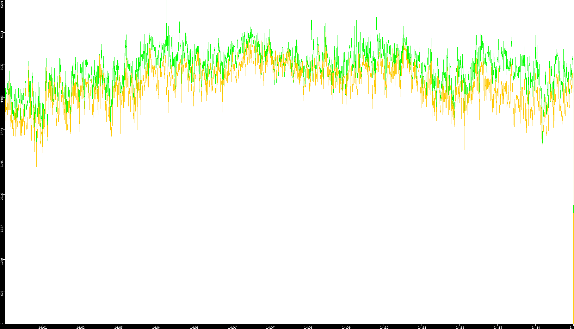Click the 14:10 time label

pyautogui.click(x=384, y=327)
